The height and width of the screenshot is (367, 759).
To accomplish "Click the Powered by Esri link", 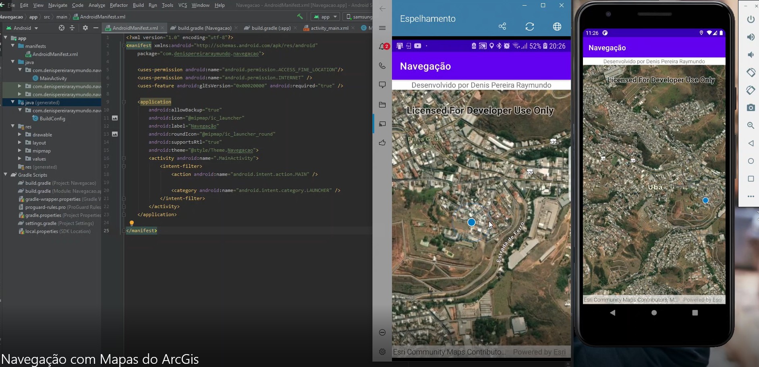I will (540, 352).
